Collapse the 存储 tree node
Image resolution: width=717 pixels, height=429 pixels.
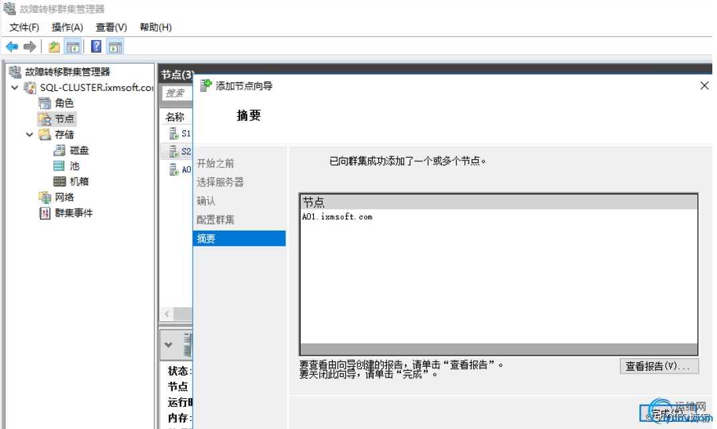(29, 134)
